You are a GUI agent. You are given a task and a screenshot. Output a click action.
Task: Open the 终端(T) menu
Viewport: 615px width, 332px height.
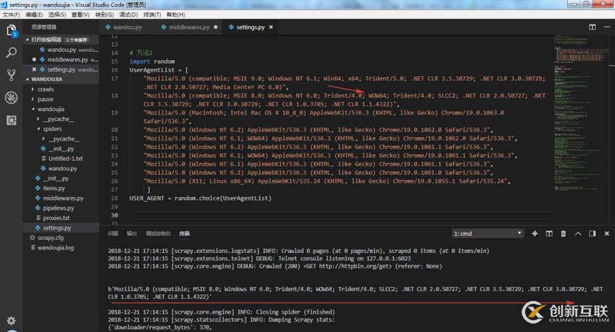152,15
